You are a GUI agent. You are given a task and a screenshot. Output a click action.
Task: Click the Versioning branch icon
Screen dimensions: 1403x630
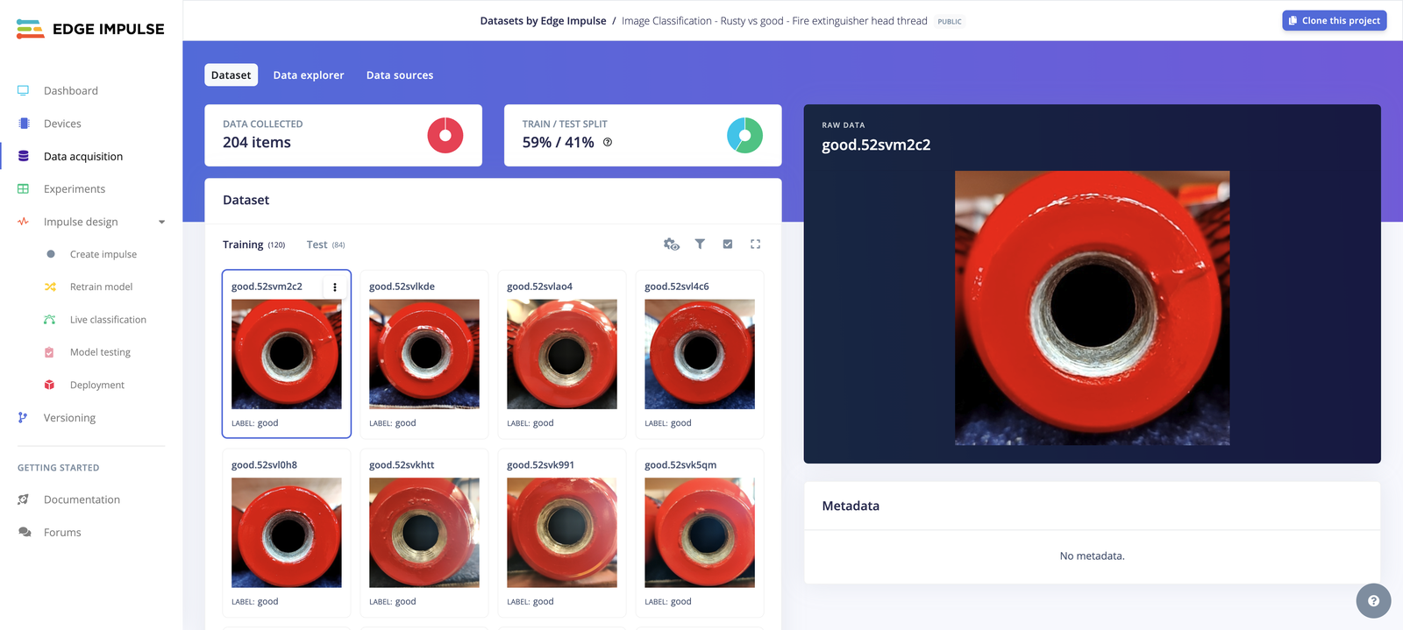(24, 418)
